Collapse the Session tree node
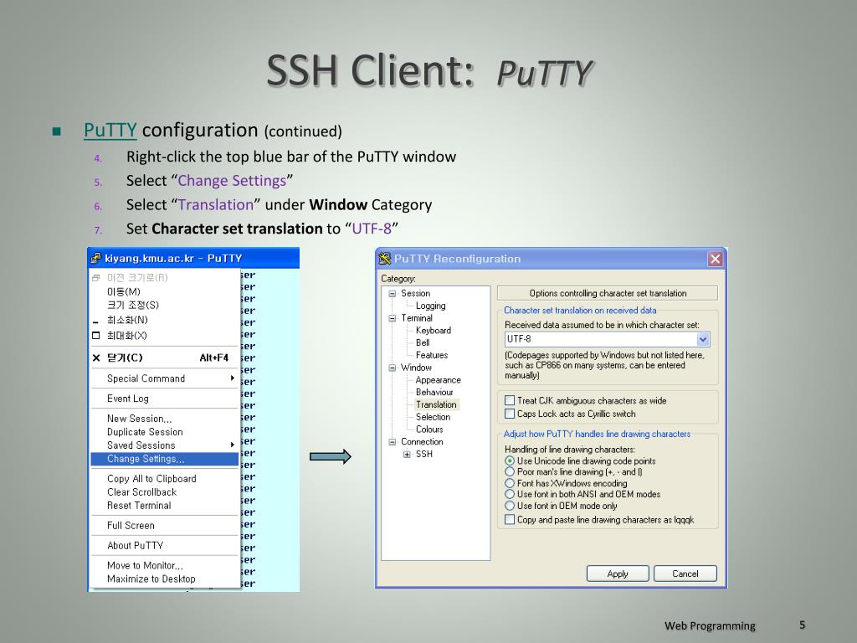The image size is (857, 643). (x=392, y=294)
